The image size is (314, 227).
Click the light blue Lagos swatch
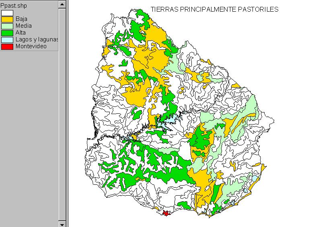tap(7, 40)
